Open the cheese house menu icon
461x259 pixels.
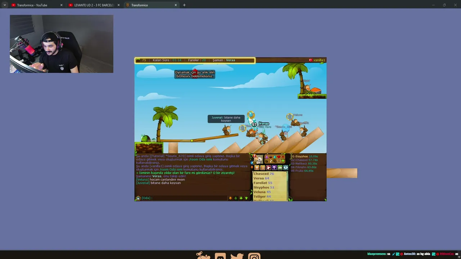coord(257,168)
